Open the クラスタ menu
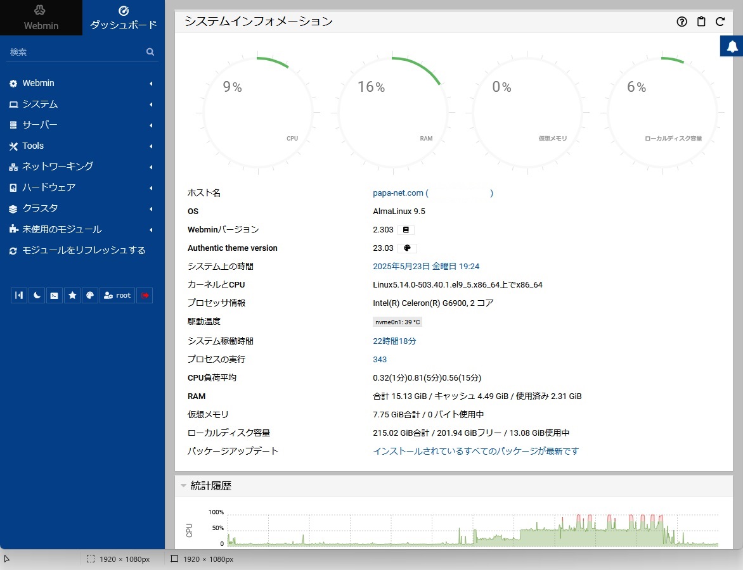The width and height of the screenshot is (743, 570). [x=82, y=208]
